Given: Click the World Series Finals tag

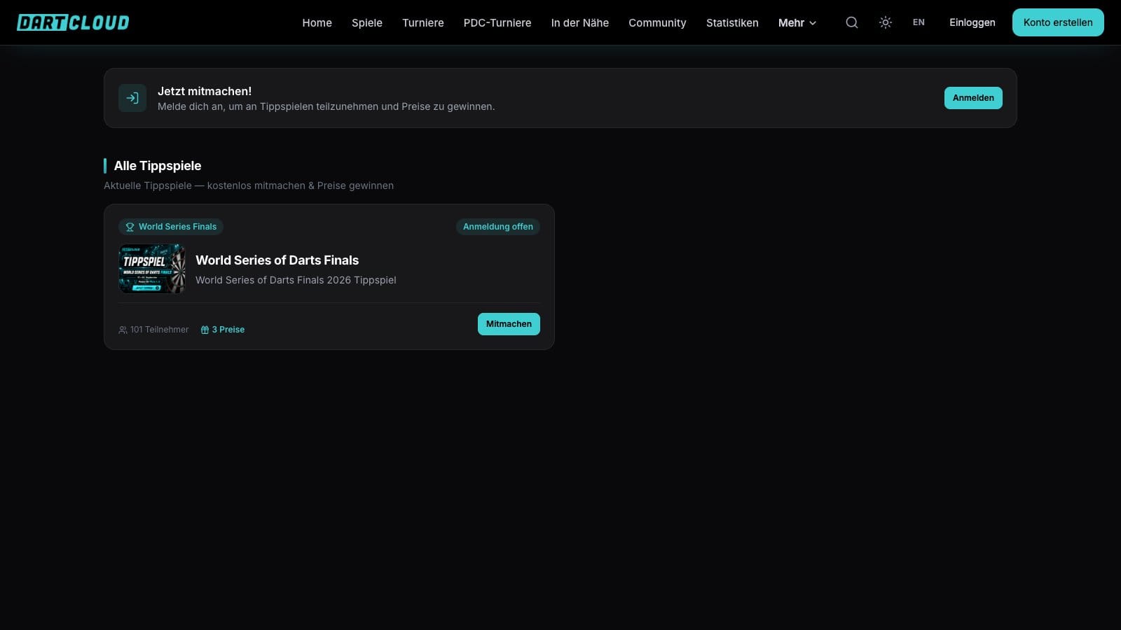Looking at the screenshot, I should coord(171,227).
